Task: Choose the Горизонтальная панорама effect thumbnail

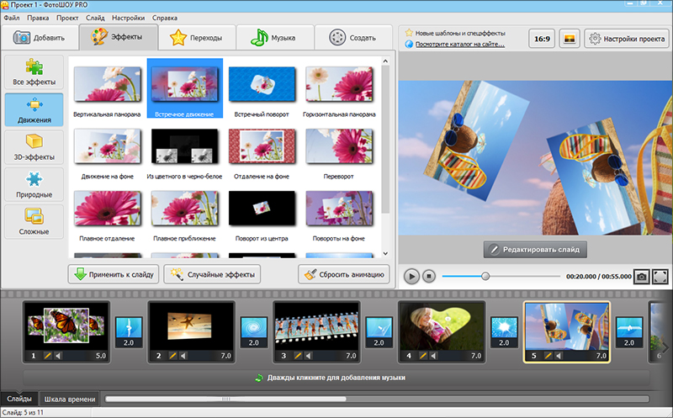Action: [339, 84]
